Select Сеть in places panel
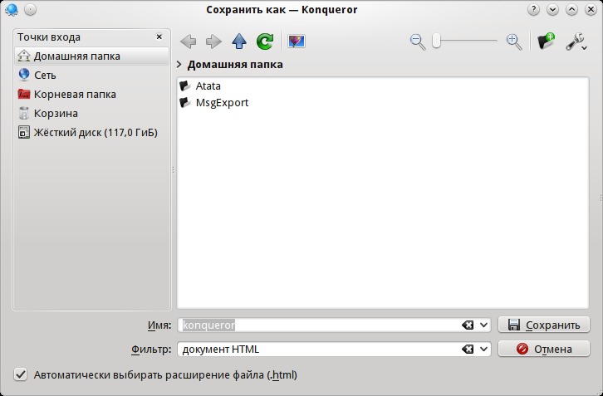The width and height of the screenshot is (603, 396). coord(92,75)
